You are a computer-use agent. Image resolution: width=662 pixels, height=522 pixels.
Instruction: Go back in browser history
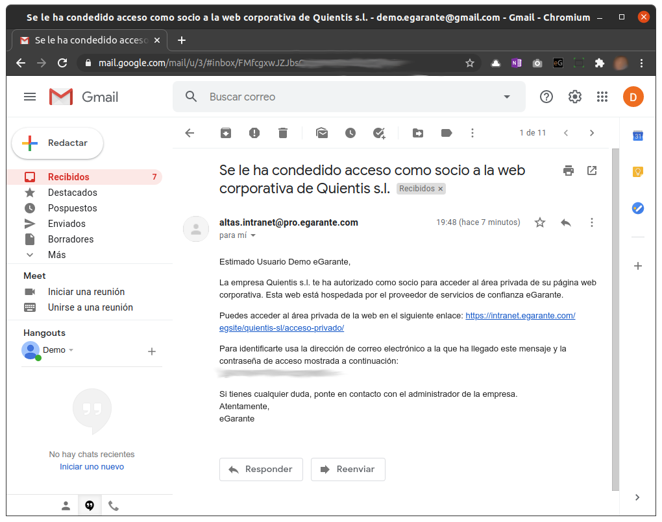click(x=21, y=64)
